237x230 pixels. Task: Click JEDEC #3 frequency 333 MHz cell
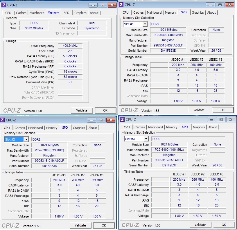tap(97, 180)
